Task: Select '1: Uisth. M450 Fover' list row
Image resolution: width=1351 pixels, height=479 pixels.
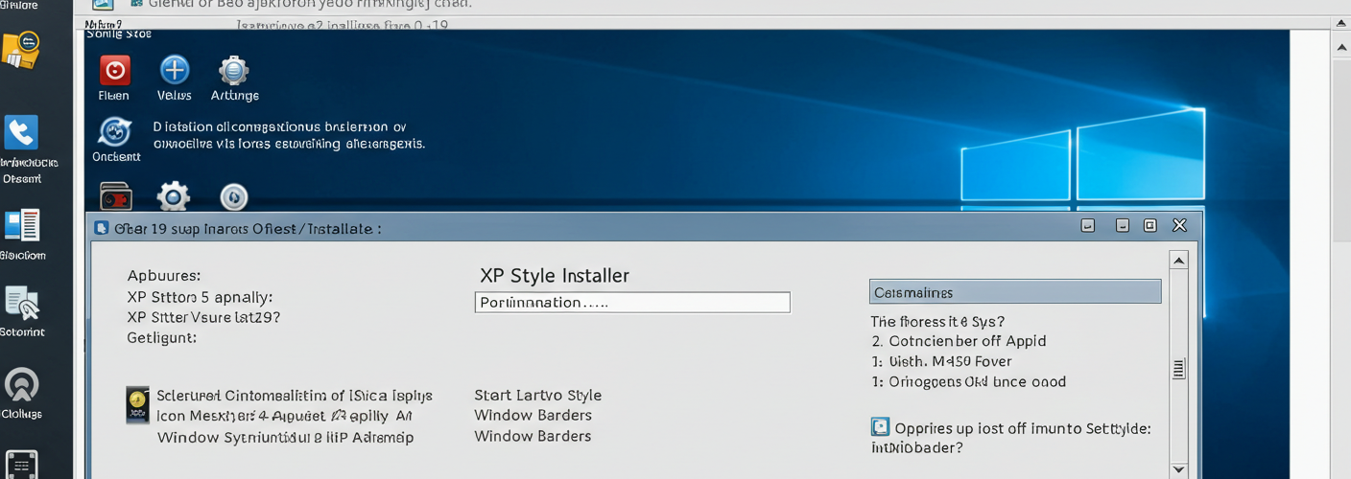Action: point(941,361)
